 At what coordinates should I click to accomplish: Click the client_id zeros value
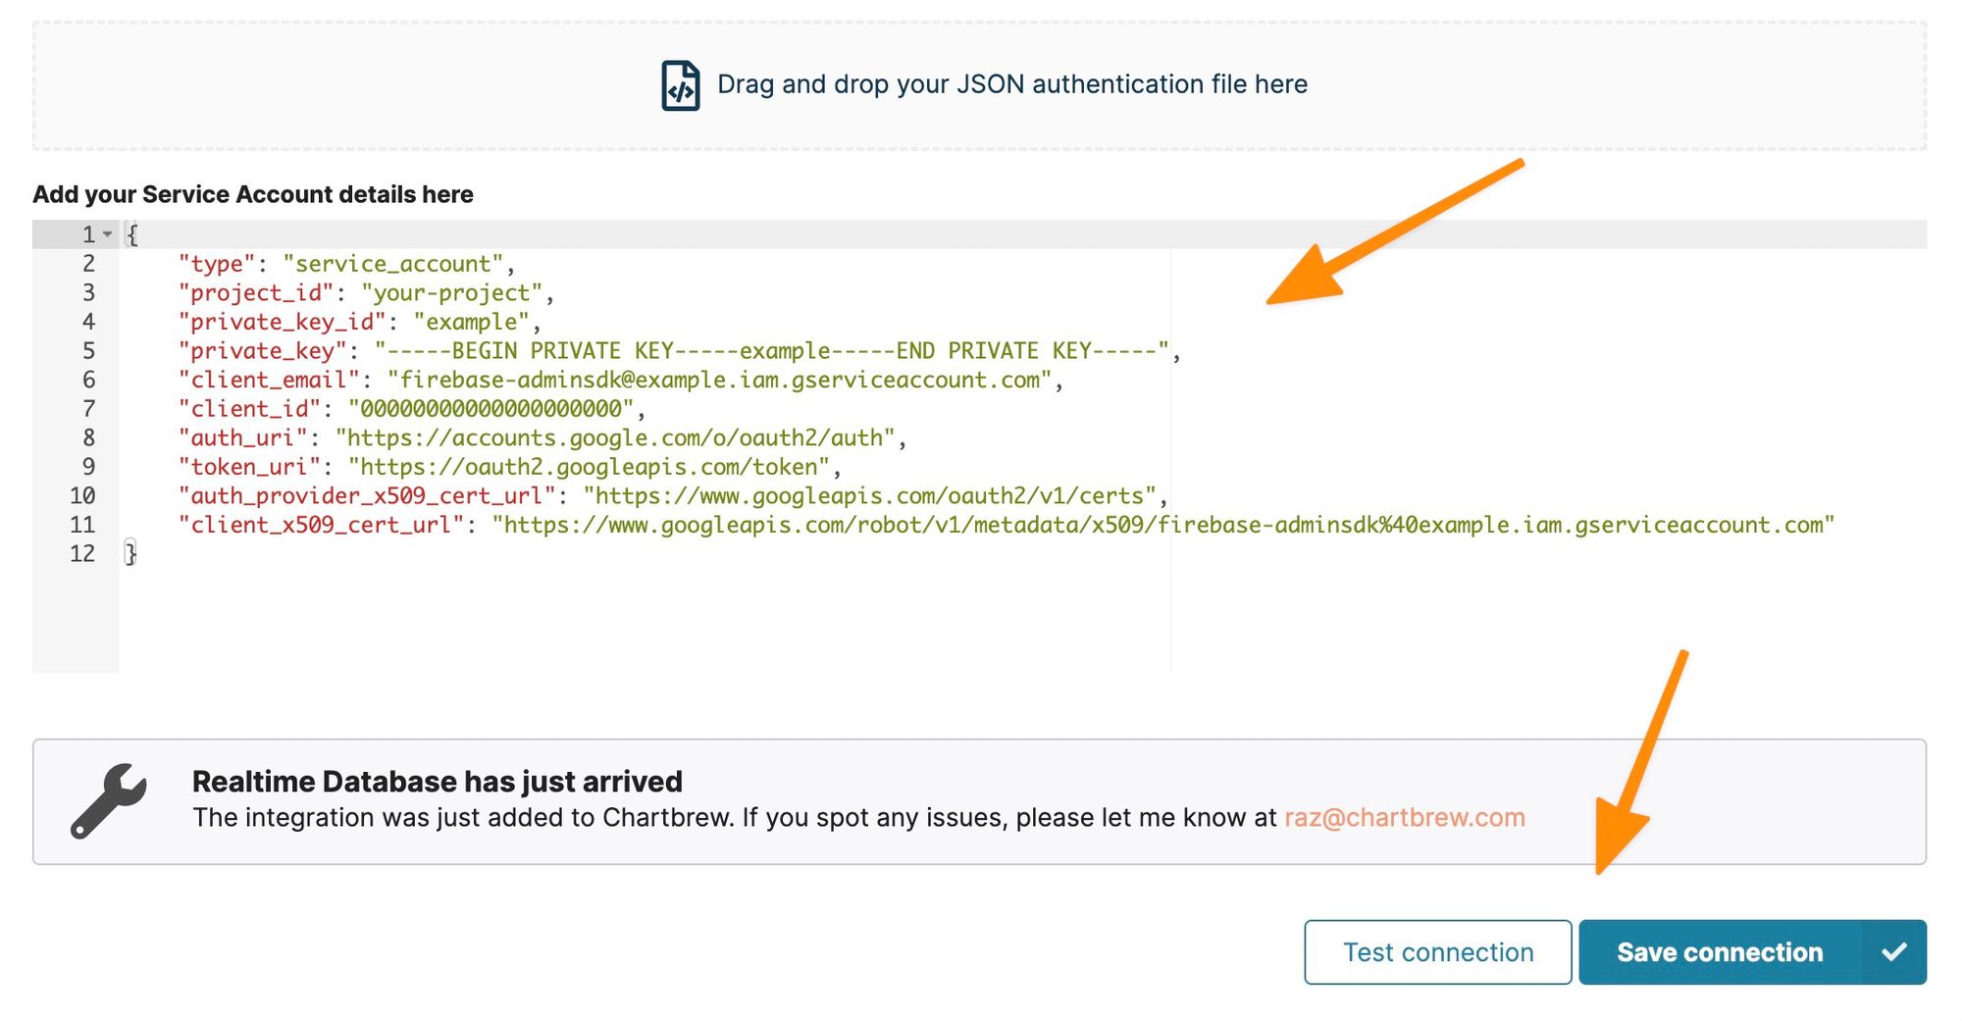pyautogui.click(x=490, y=409)
